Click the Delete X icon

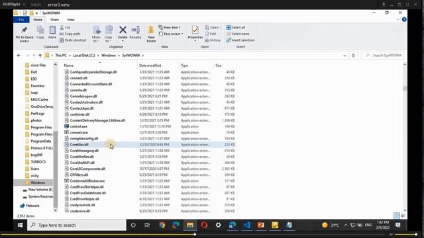click(x=123, y=30)
